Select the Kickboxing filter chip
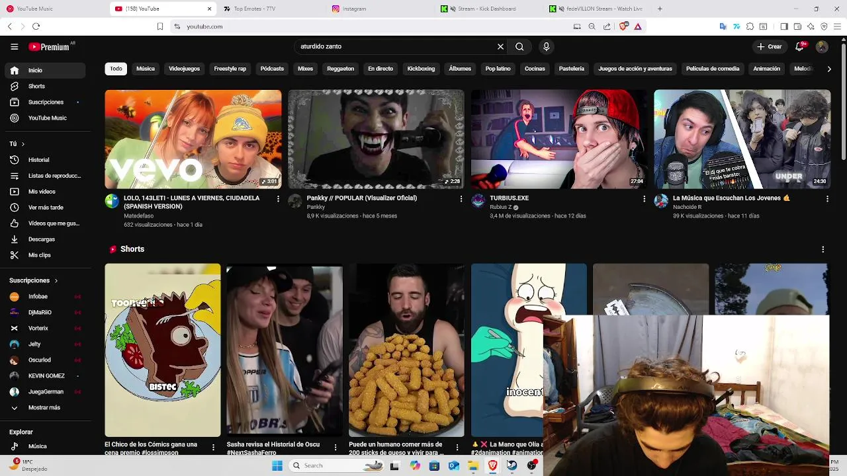This screenshot has height=476, width=847. click(x=421, y=69)
